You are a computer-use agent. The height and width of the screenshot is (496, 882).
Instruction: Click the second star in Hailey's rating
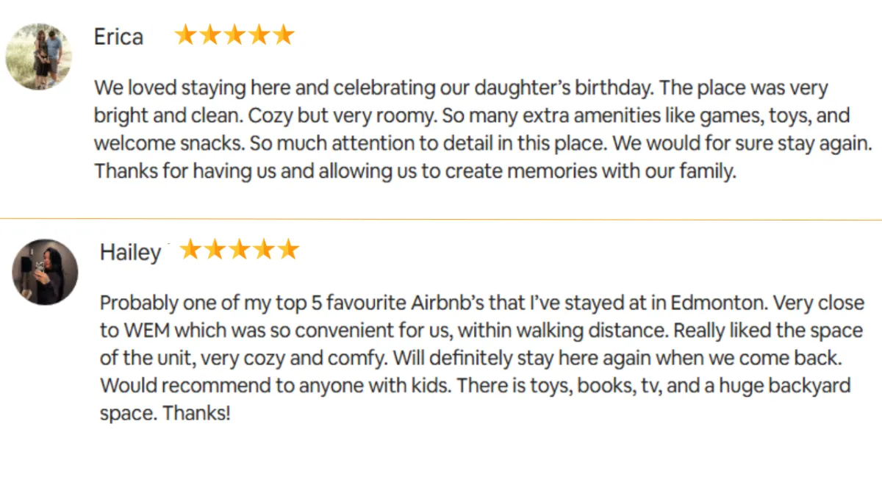215,249
